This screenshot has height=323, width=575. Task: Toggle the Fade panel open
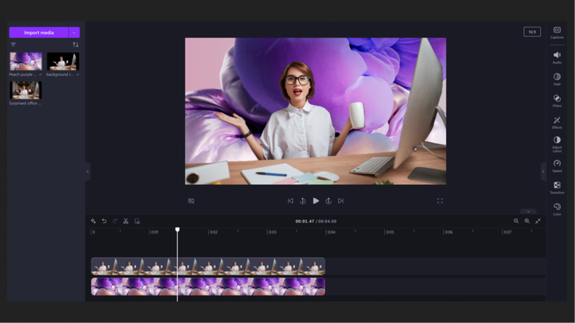coord(557,79)
